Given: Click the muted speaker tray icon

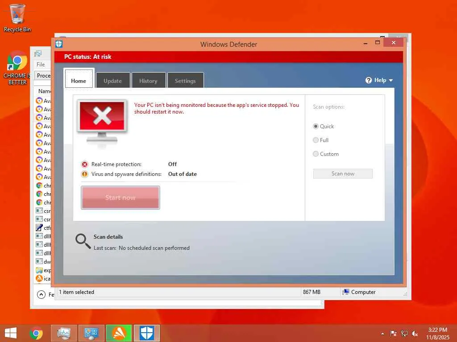Looking at the screenshot, I should point(415,334).
